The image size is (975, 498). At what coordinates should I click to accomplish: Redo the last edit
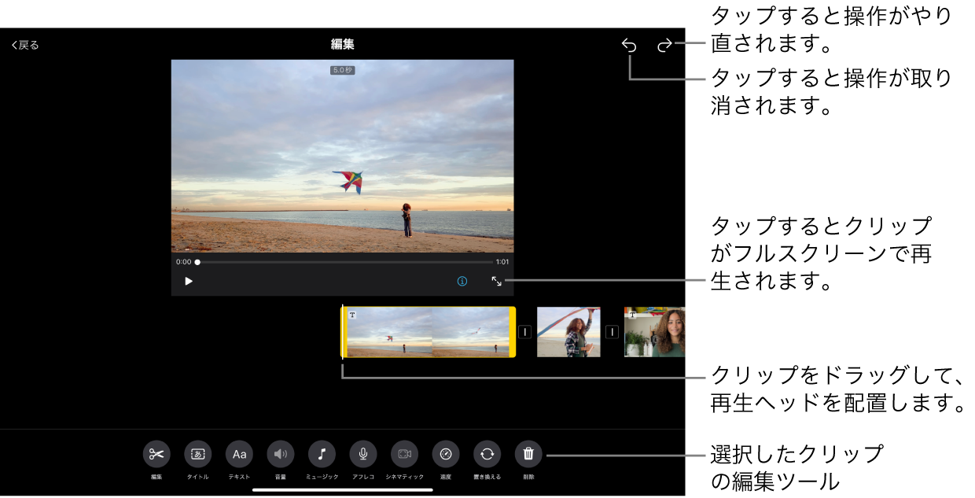coord(664,45)
